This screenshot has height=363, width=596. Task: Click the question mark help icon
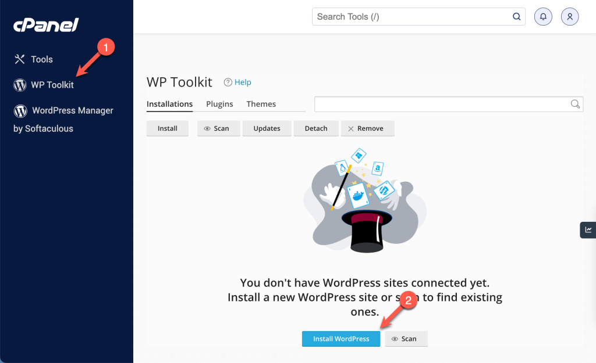tap(228, 82)
